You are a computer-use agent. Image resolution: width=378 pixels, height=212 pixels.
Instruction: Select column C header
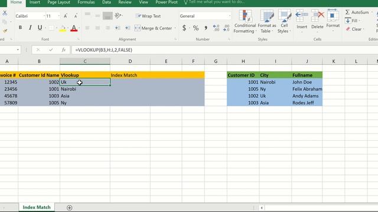(x=85, y=61)
